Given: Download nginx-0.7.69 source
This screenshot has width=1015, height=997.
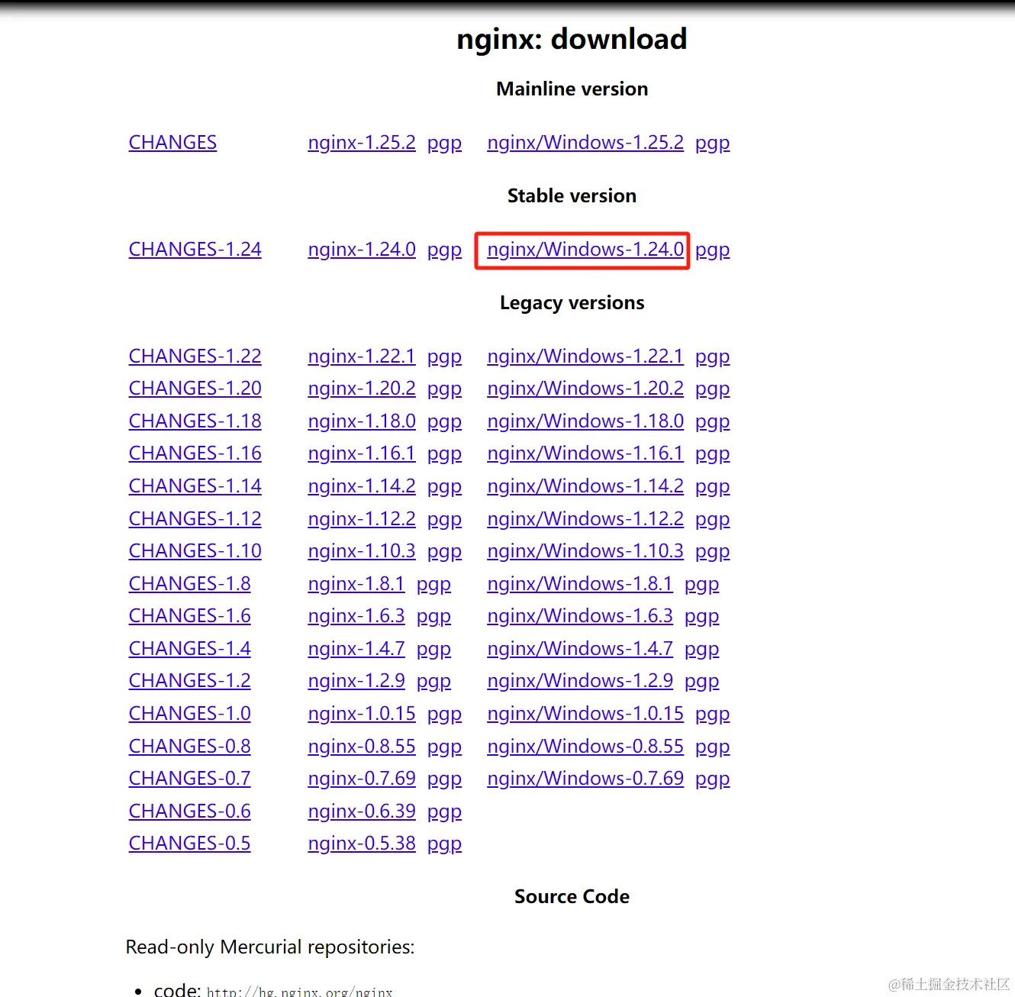Looking at the screenshot, I should coord(362,779).
